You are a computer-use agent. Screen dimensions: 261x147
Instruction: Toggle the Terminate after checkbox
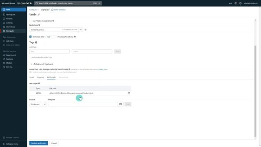[x=31, y=37]
